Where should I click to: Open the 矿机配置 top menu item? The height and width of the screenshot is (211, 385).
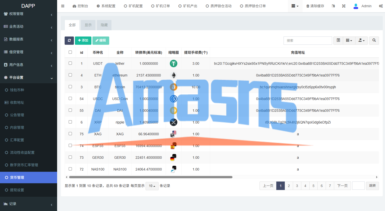coord(133,6)
